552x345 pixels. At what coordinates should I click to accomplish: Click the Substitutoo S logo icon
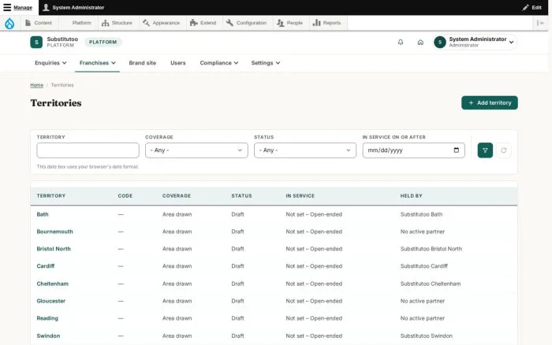(x=36, y=43)
